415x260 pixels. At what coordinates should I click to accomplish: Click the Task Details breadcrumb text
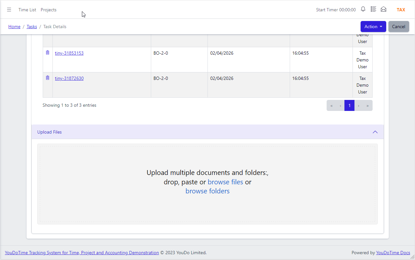(x=55, y=27)
